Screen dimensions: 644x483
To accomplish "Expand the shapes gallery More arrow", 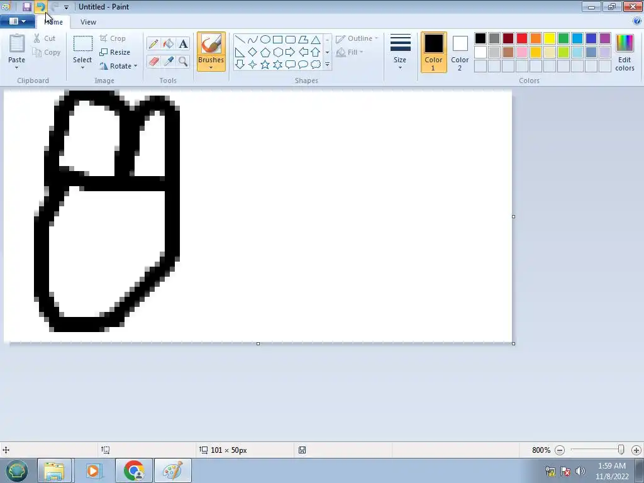I will pyautogui.click(x=327, y=65).
